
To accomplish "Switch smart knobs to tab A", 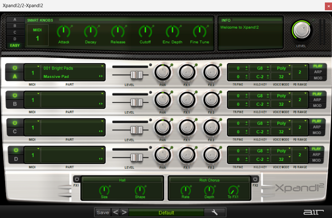I will click(15, 20).
